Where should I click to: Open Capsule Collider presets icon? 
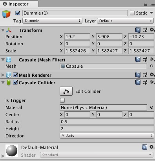coord(145,82)
